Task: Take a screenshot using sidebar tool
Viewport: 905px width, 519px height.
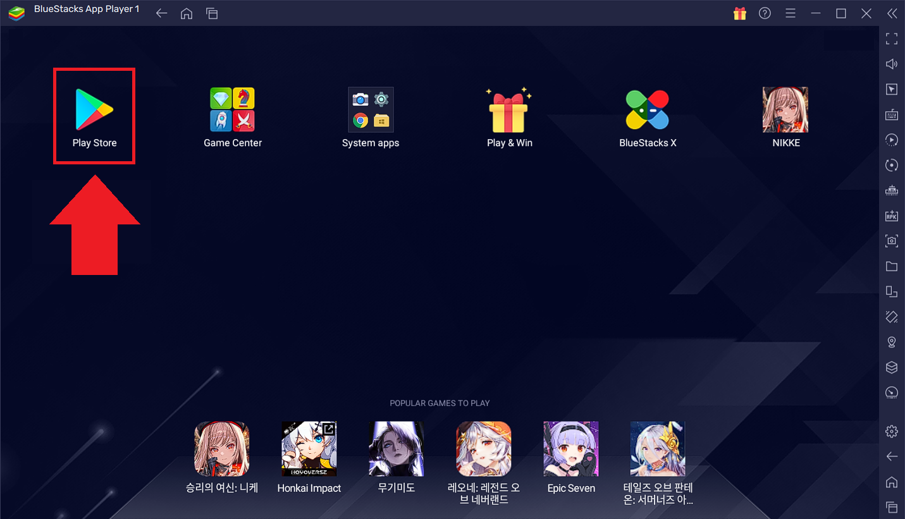Action: point(891,241)
